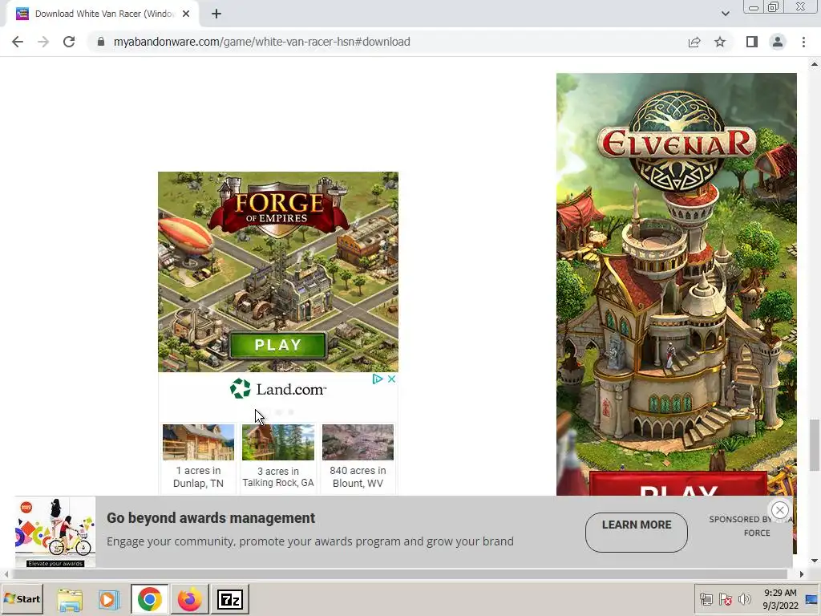
Task: Open the Land.com logo link
Action: (278, 389)
